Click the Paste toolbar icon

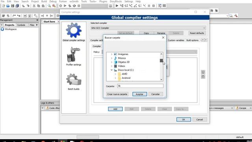click(43, 6)
